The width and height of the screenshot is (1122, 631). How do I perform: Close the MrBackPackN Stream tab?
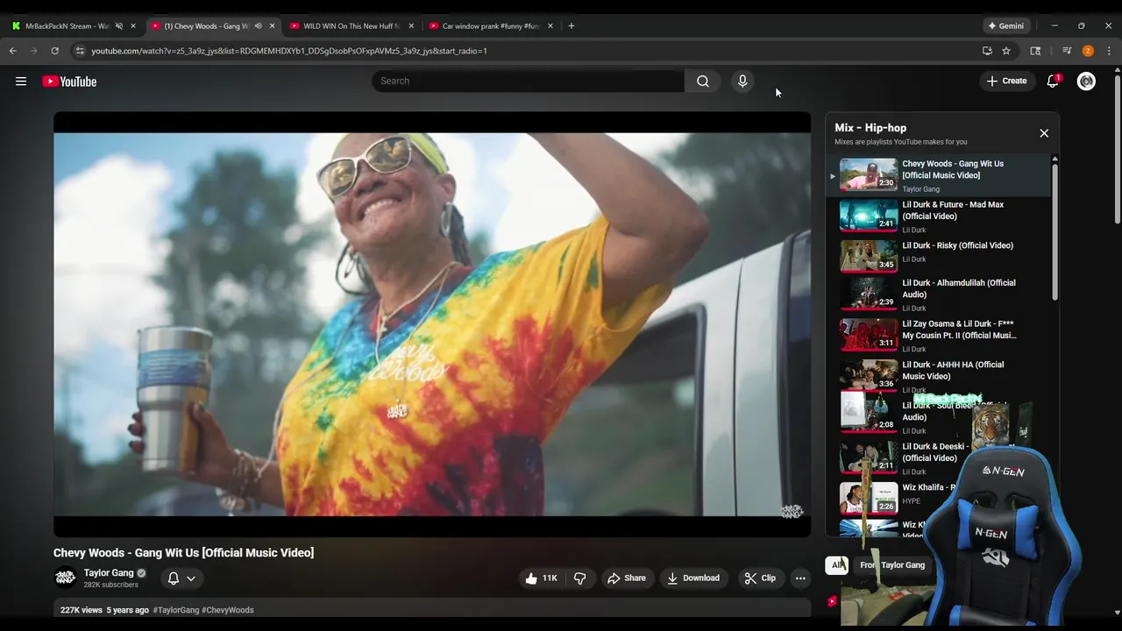pos(133,26)
